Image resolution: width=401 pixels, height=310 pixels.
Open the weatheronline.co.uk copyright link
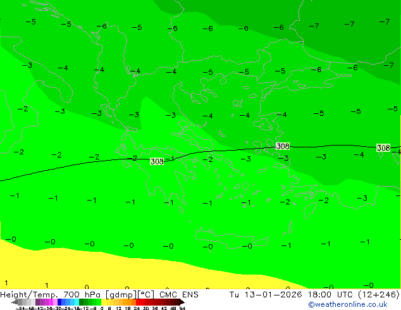pos(348,304)
